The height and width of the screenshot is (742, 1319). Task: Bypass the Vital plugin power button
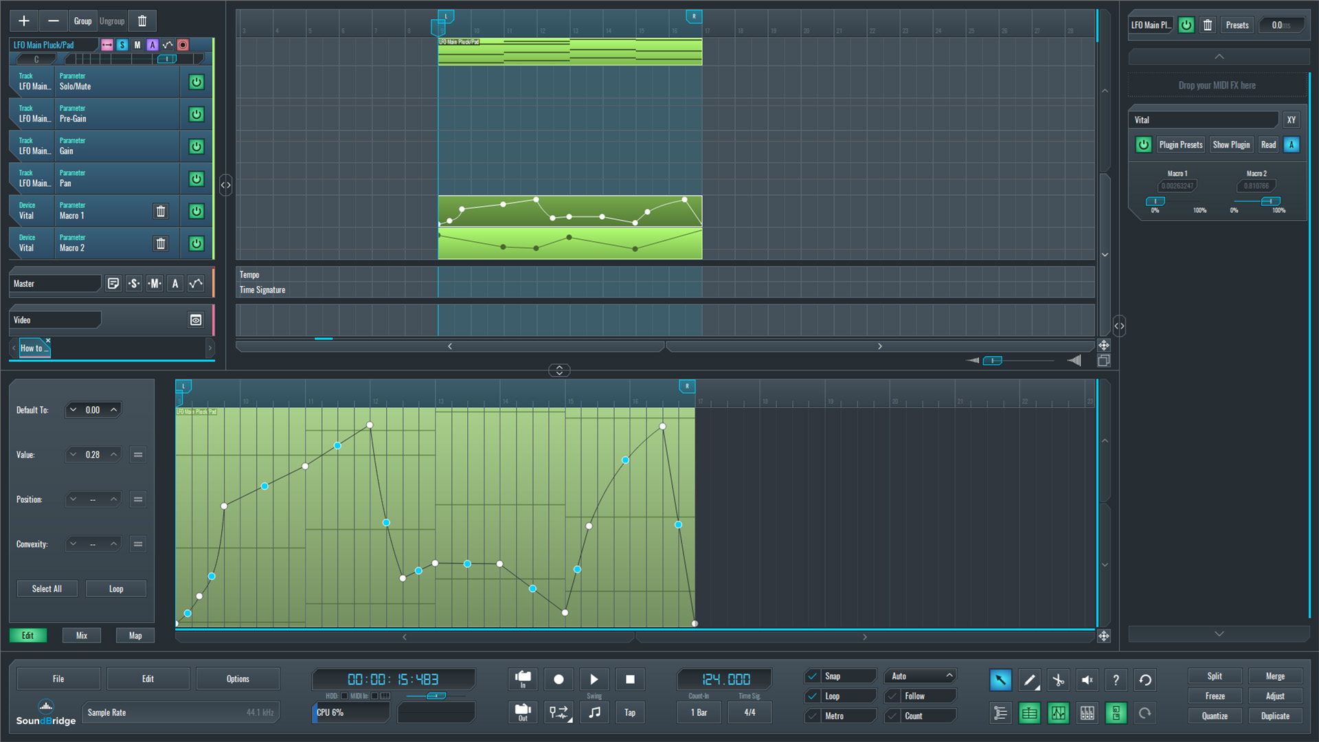1143,145
